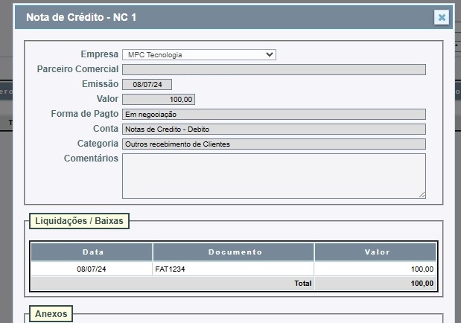Viewport: 461px width, 323px height.
Task: Click the Documento column header
Action: (x=234, y=252)
